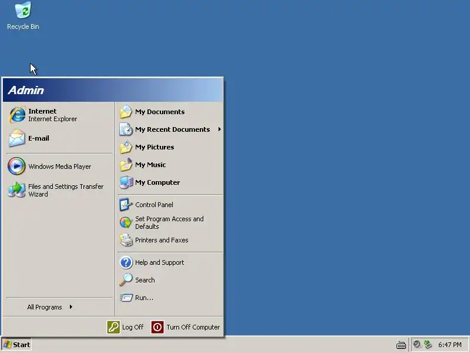Screen dimensions: 470x353
Task: Select the My Music menu entry text
Action: [x=150, y=165]
